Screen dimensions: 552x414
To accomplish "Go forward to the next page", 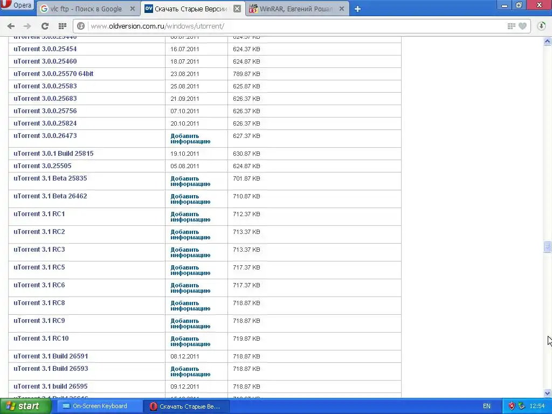I will pos(27,26).
